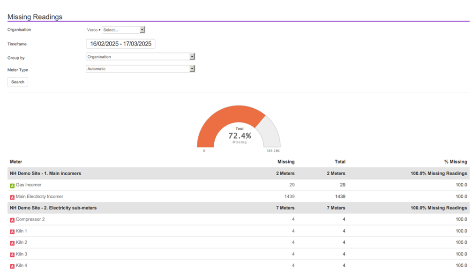Click the Compressor 2 meter type icon

pos(12,220)
